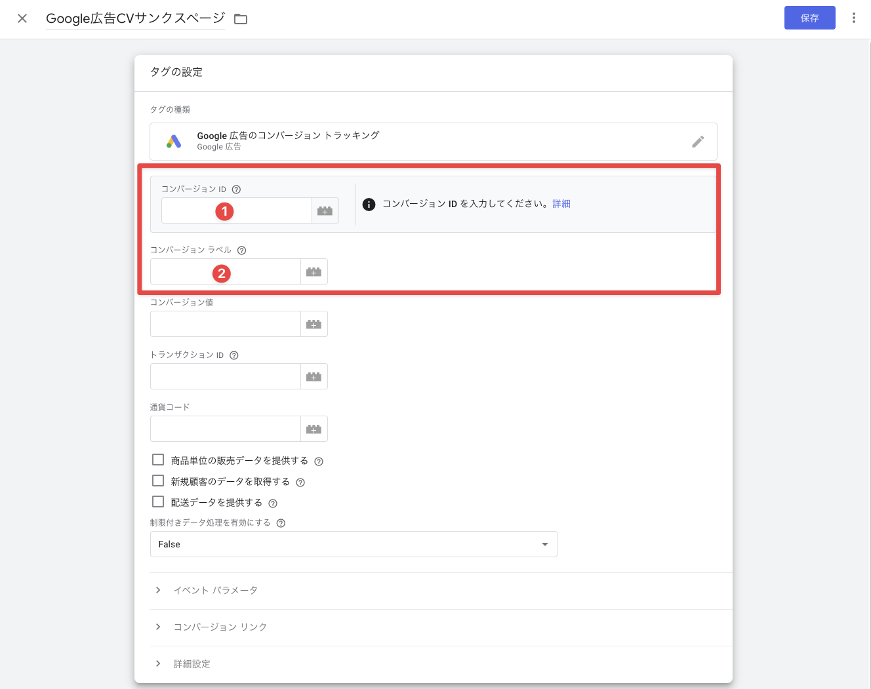Click into the コンバージョン値 input field
Image resolution: width=871 pixels, height=689 pixels.
[x=225, y=324]
